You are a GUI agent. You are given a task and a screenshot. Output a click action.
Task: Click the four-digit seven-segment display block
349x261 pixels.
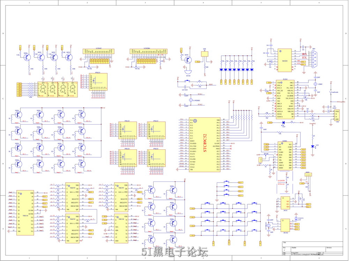pyautogui.click(x=58, y=89)
